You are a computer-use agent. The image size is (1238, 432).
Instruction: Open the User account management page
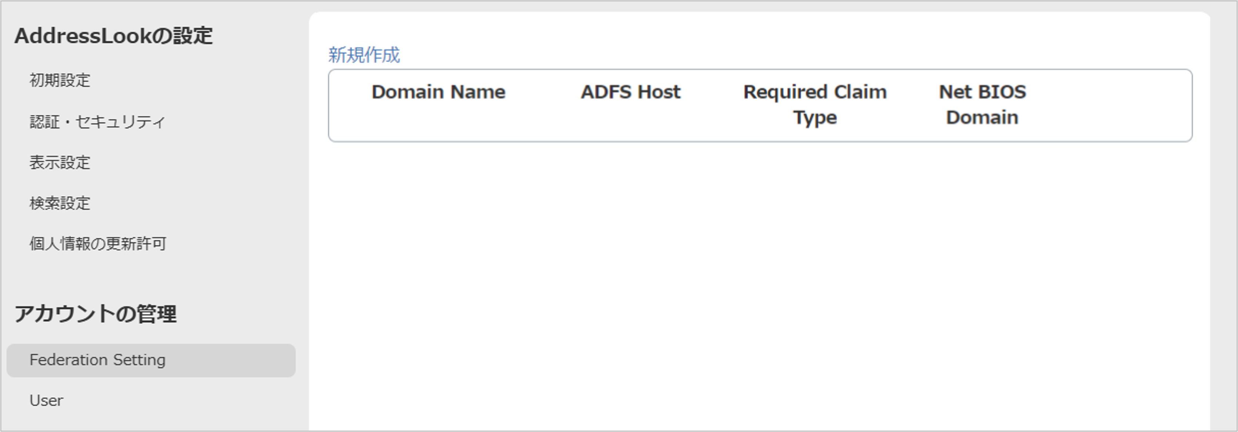tap(46, 400)
